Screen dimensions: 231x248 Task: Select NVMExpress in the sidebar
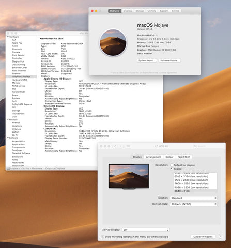pyautogui.click(x=19, y=86)
